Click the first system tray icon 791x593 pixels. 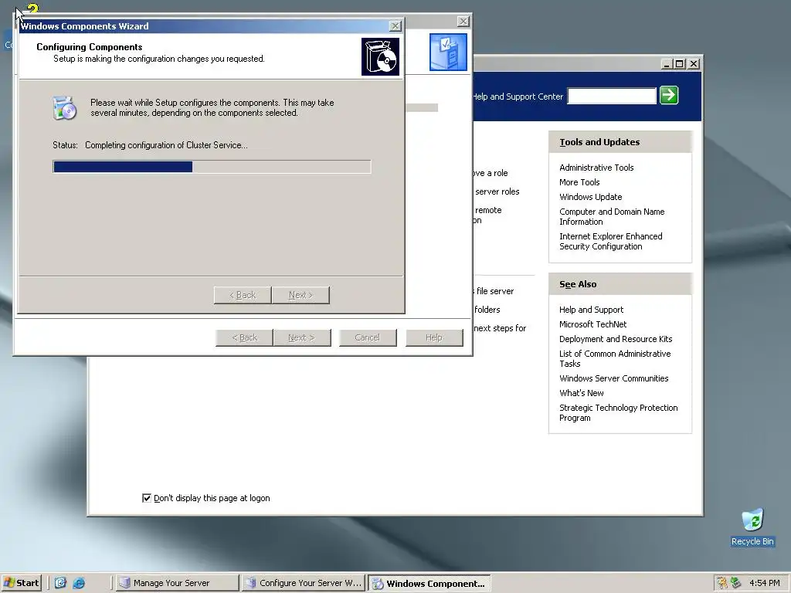tap(722, 583)
